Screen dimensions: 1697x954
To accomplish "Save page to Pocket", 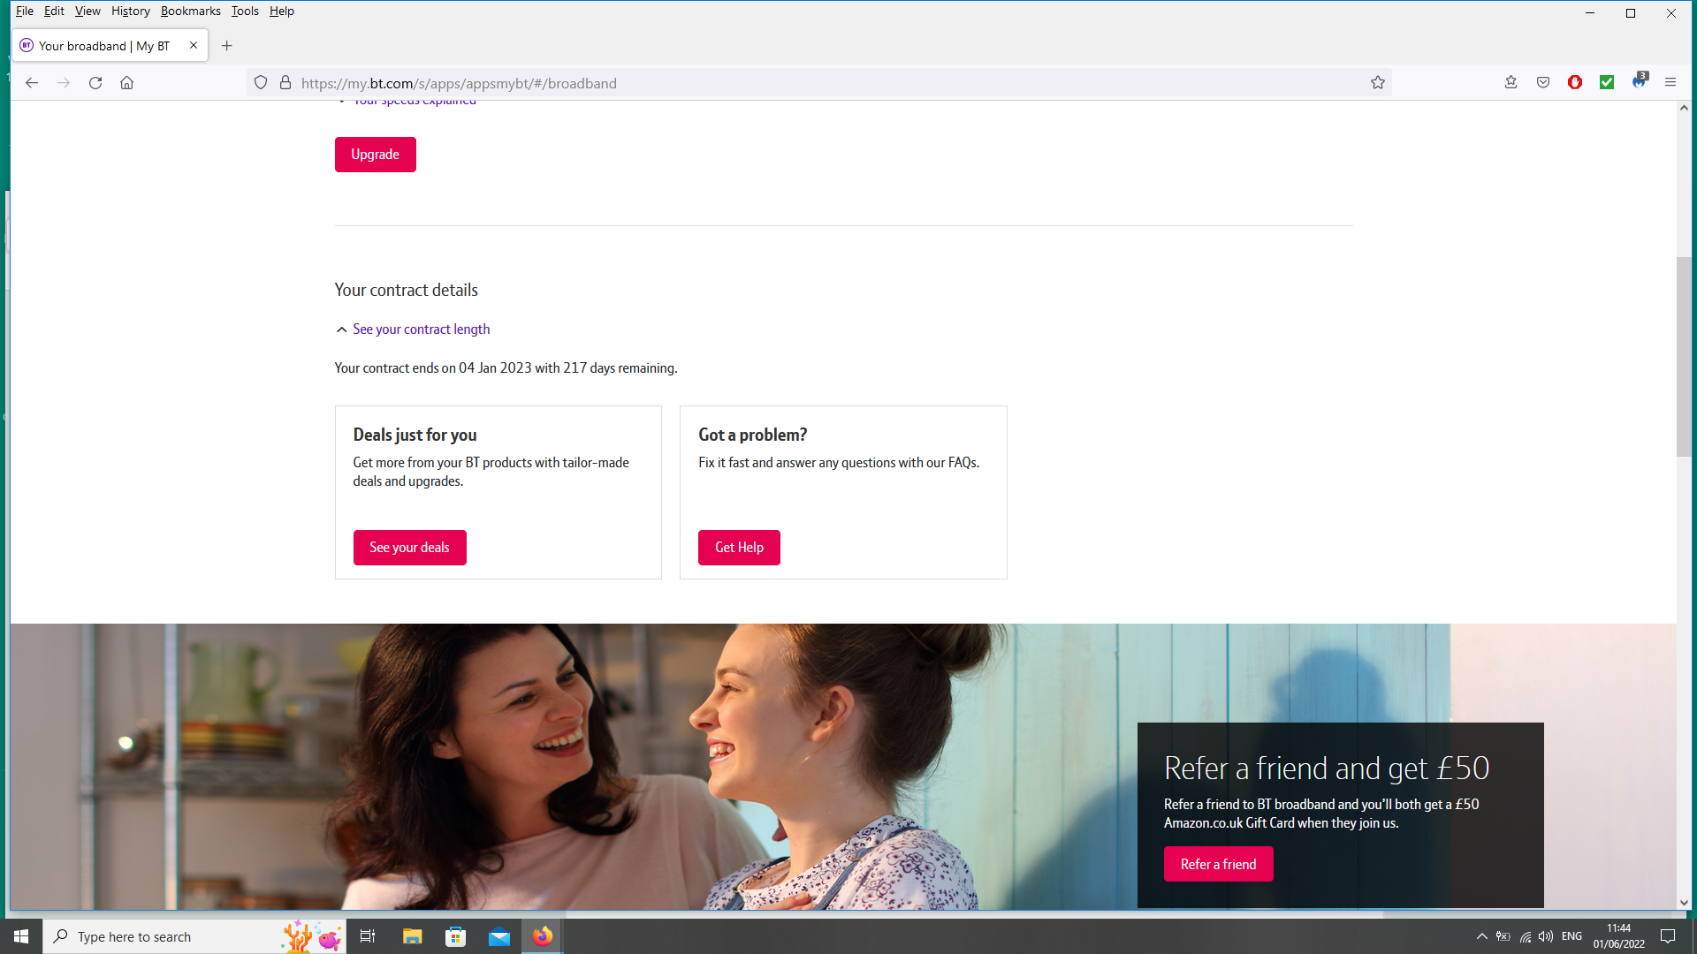I will [x=1543, y=82].
